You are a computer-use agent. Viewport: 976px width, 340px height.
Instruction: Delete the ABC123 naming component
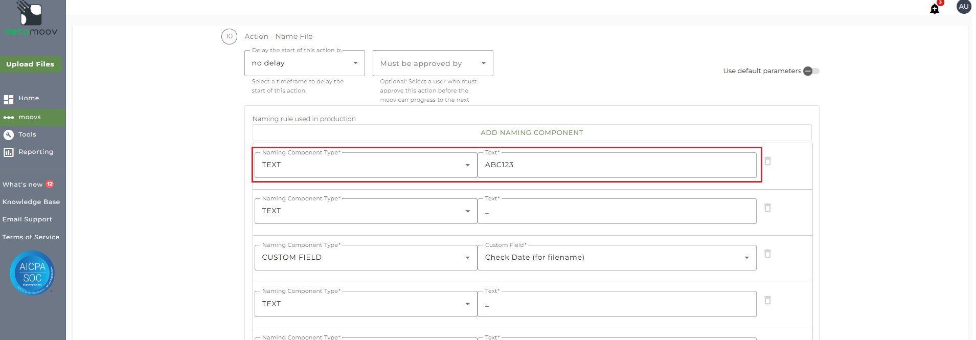pos(767,161)
